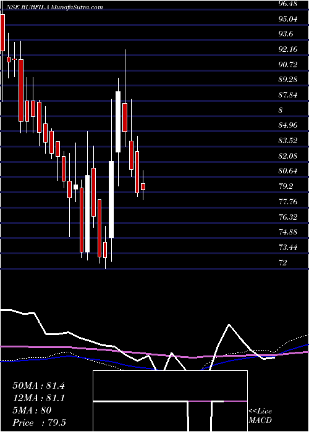Select the 72 price axis label
Image resolution: width=309 pixels, height=432 pixels.
click(283, 262)
